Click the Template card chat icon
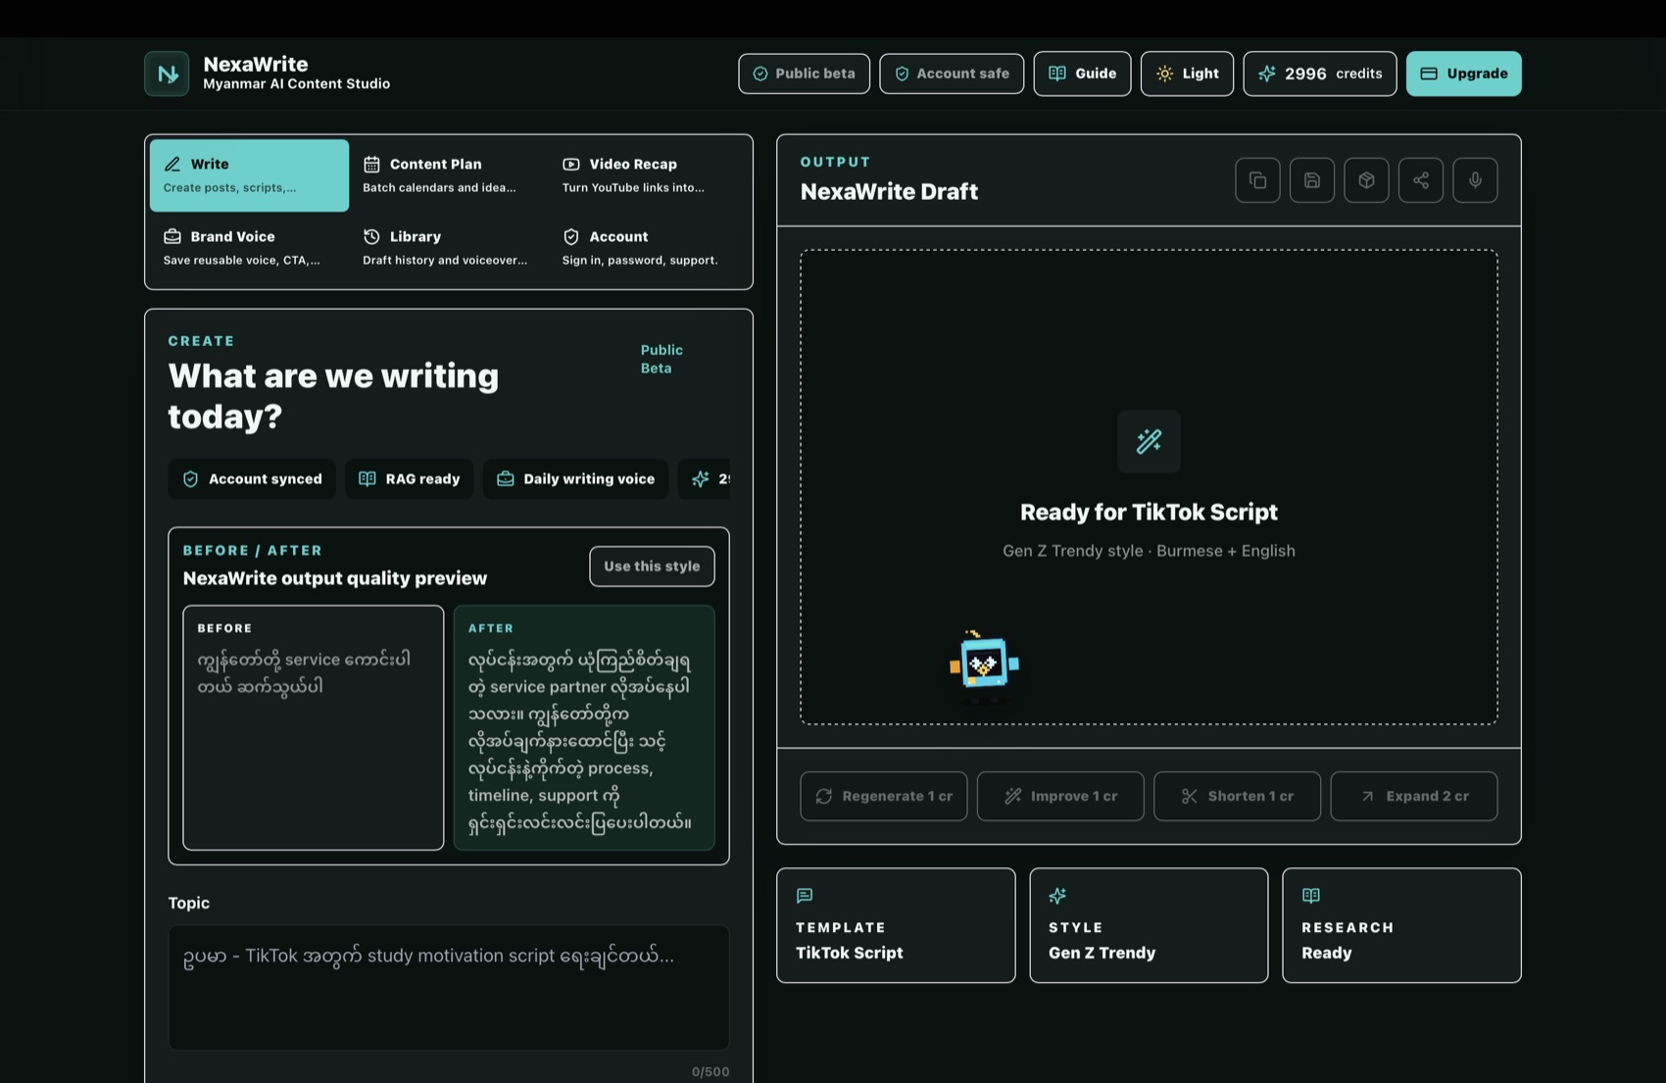1666x1083 pixels. coord(805,895)
